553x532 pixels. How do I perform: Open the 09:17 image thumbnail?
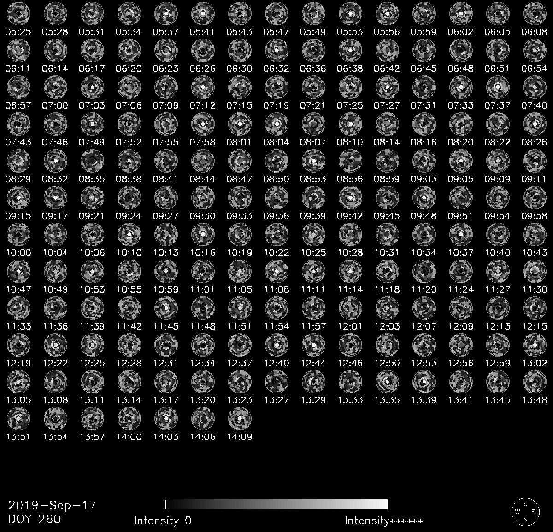[55, 198]
